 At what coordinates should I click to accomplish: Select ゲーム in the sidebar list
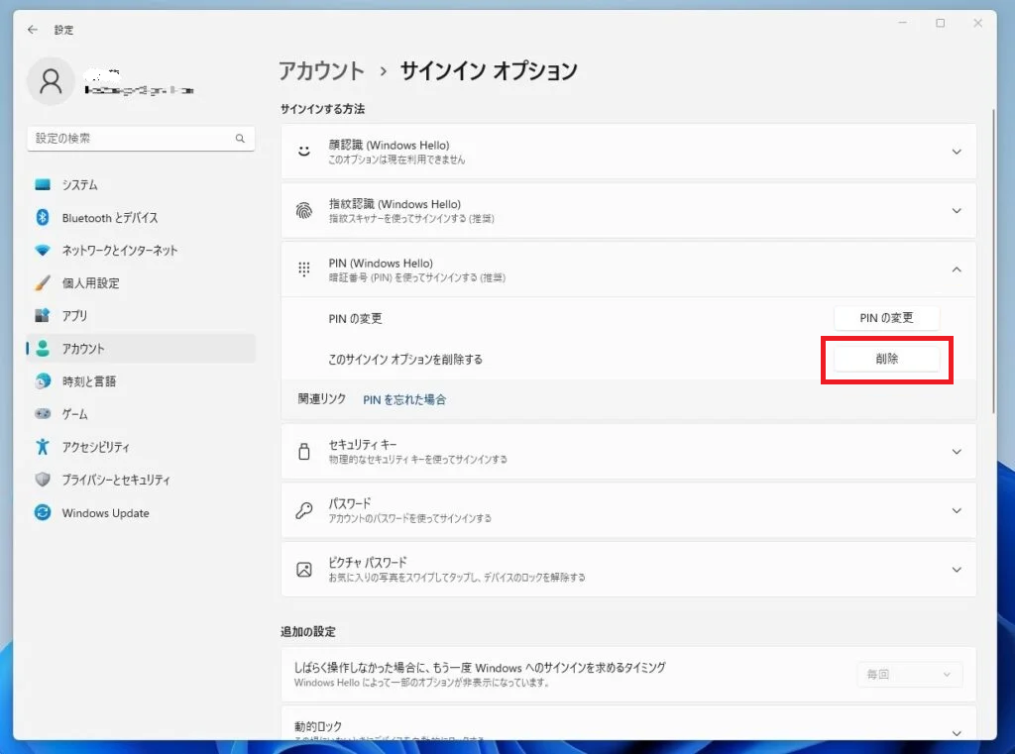click(141, 413)
